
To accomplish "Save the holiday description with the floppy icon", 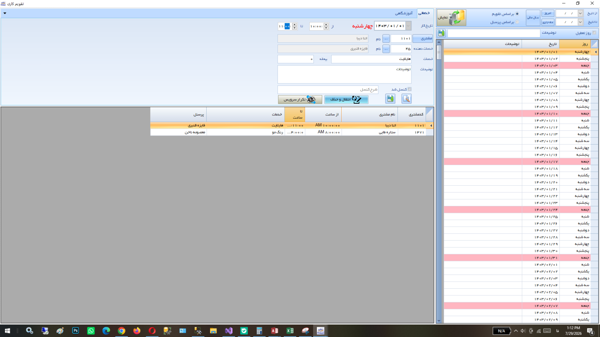I will (x=441, y=33).
